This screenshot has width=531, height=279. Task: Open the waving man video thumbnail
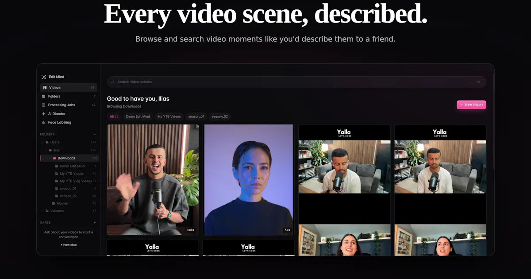coord(153,180)
